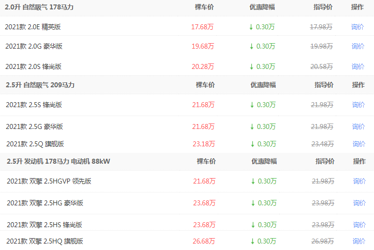Select 询价 in the 2.5S 锋尚版 row
374x250 pixels.
[x=359, y=105]
